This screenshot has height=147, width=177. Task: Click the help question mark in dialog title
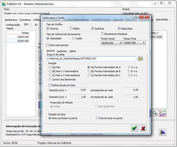[x=136, y=17]
